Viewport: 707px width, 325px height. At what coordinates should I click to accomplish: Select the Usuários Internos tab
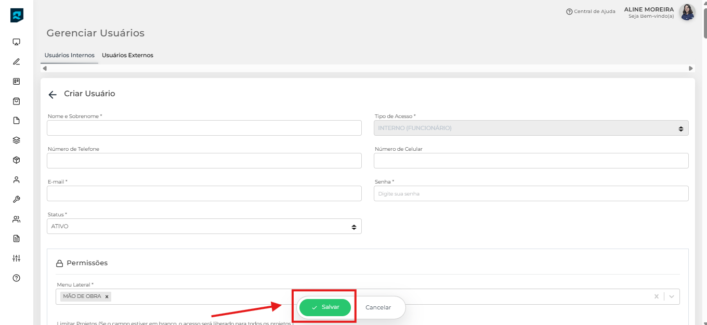(x=70, y=55)
